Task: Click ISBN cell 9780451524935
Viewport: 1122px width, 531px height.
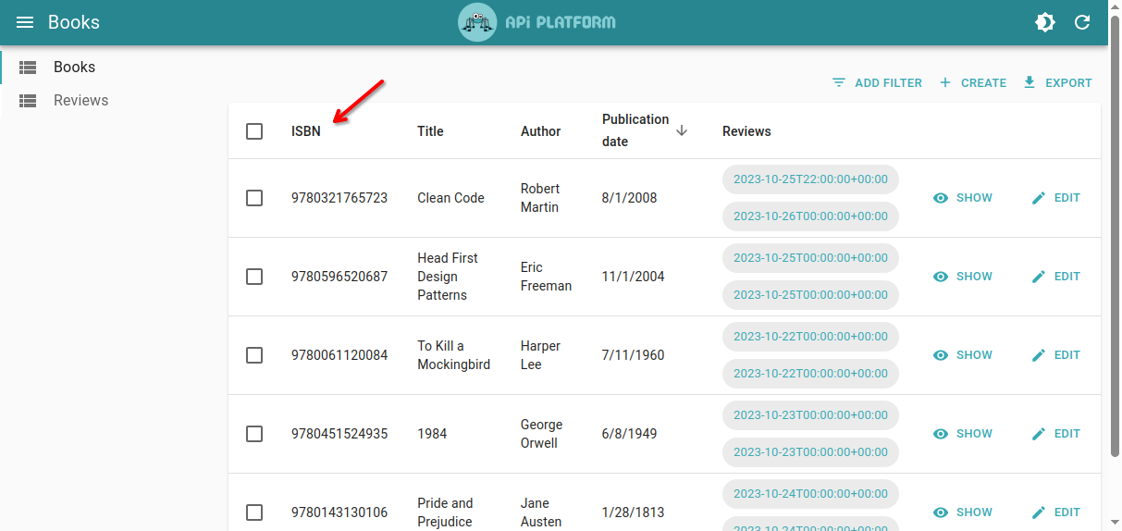Action: pos(339,434)
